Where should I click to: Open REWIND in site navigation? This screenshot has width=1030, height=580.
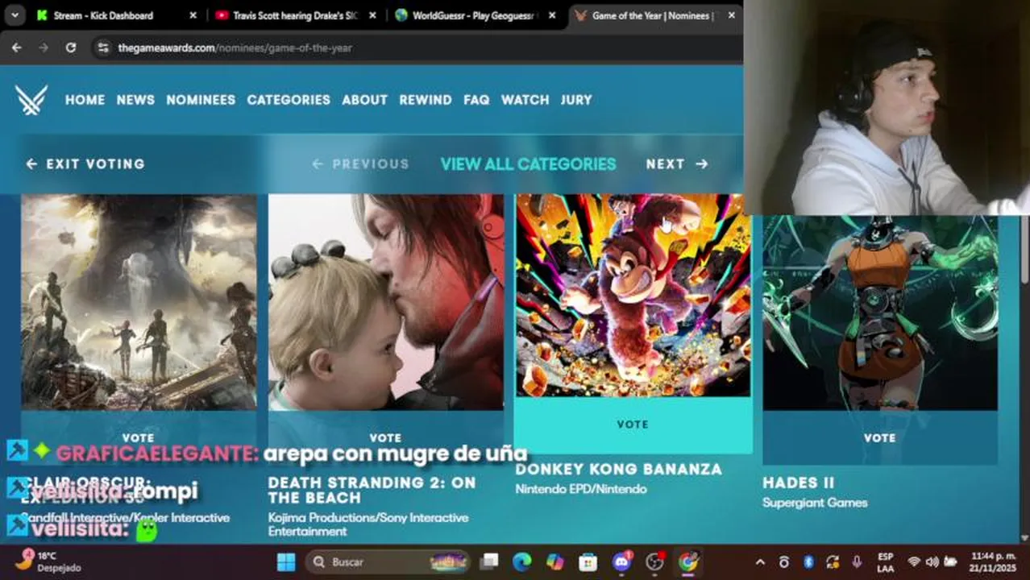point(425,100)
